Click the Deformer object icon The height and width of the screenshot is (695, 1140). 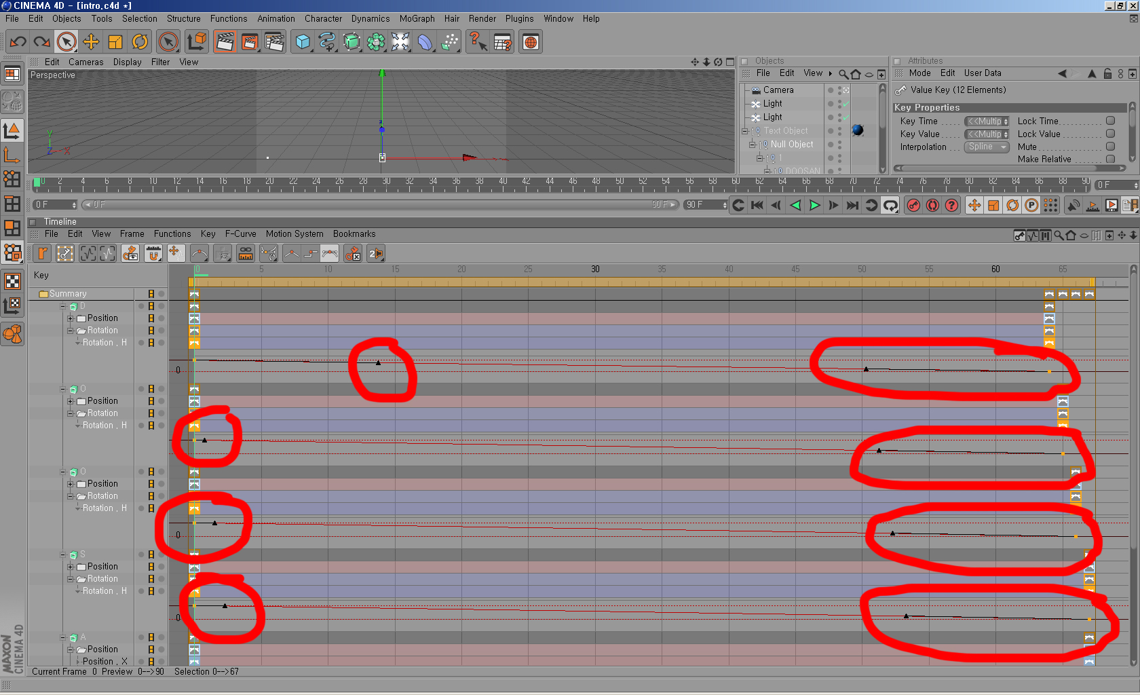pyautogui.click(x=425, y=42)
